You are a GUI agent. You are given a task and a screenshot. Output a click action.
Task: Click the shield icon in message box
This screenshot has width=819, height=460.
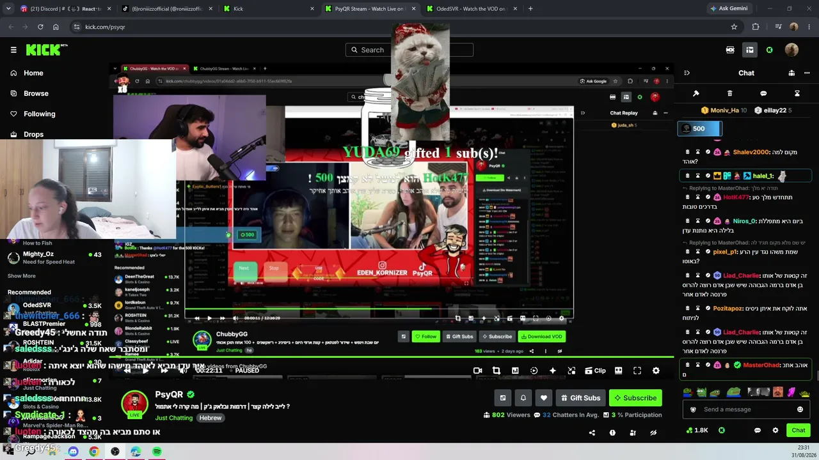pos(693,410)
